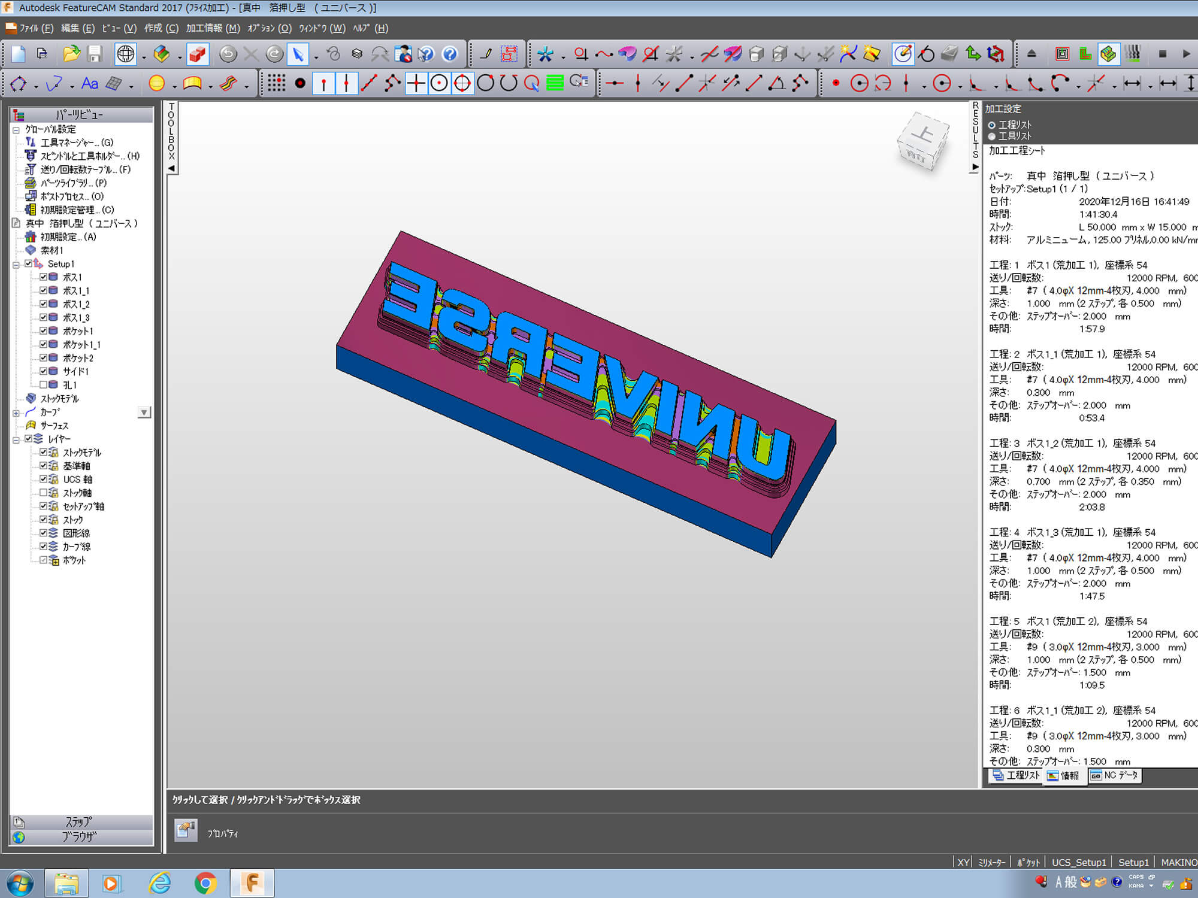1198x898 pixels.
Task: Click the ブラウザ panel button
Action: tap(81, 837)
